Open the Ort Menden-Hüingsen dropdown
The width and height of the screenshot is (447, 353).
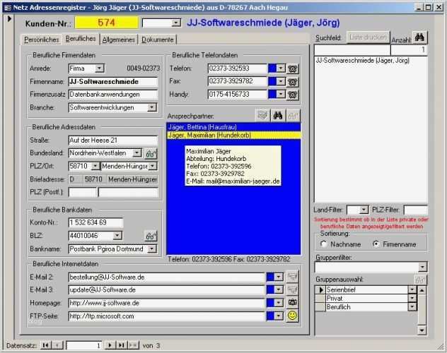point(153,166)
